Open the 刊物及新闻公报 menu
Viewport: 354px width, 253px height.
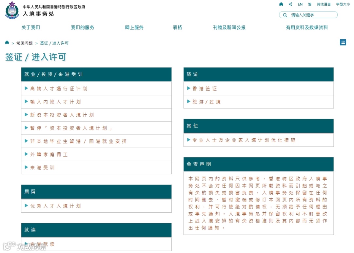pyautogui.click(x=229, y=27)
